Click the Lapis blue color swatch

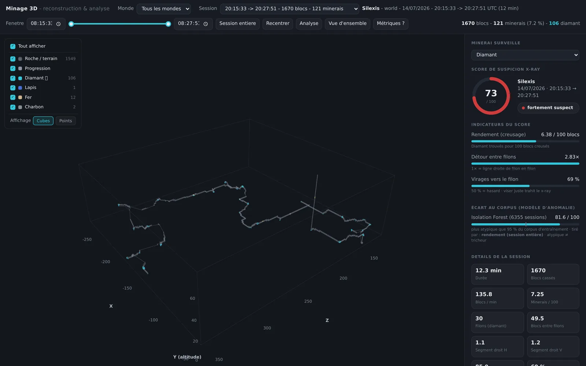point(20,87)
